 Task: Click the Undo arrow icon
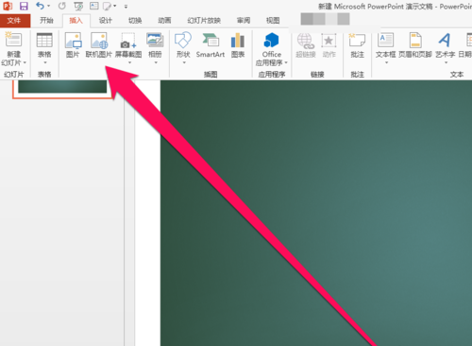[x=40, y=6]
